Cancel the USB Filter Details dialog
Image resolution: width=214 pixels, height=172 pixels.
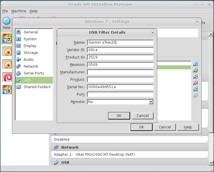pos(143,116)
